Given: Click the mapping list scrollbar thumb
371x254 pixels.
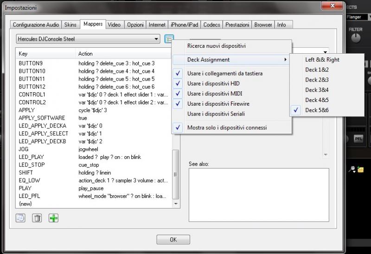Looking at the screenshot, I should (176, 175).
